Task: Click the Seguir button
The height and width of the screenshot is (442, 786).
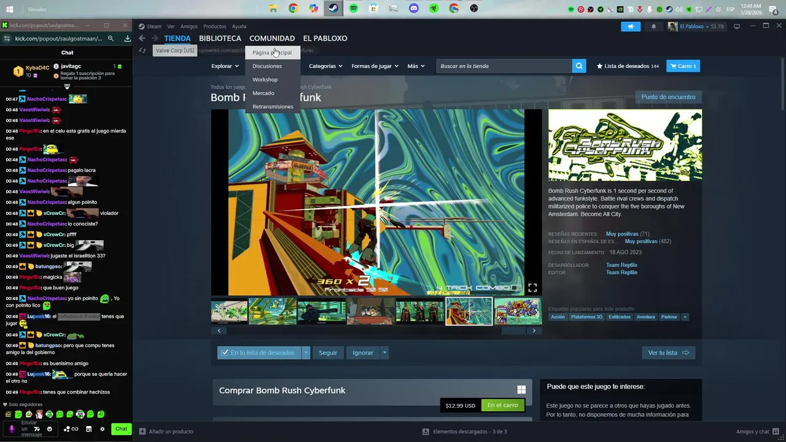Action: 328,352
